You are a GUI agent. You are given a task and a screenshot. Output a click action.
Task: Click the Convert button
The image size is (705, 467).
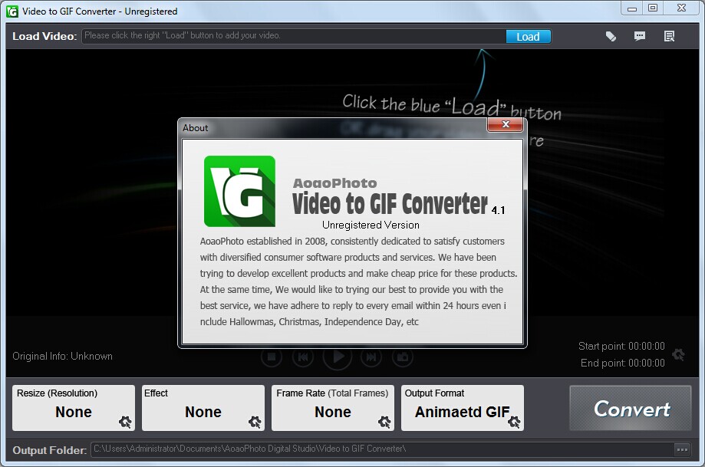click(x=631, y=408)
